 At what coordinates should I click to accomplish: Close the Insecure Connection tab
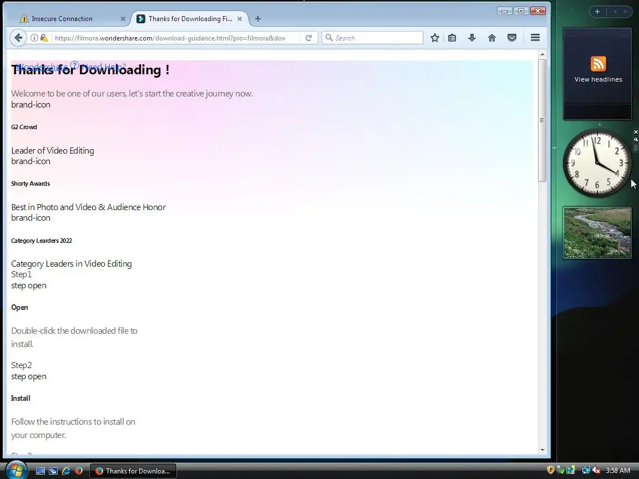123,19
